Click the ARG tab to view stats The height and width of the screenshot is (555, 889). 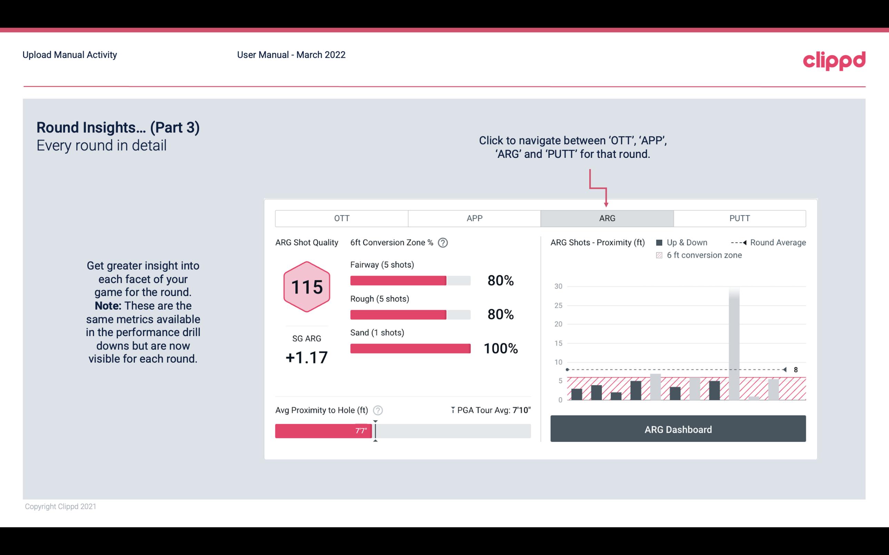pyautogui.click(x=606, y=219)
